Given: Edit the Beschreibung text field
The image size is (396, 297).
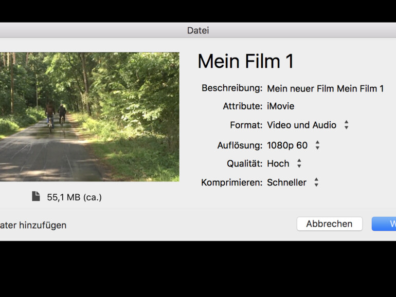Looking at the screenshot, I should (x=325, y=88).
